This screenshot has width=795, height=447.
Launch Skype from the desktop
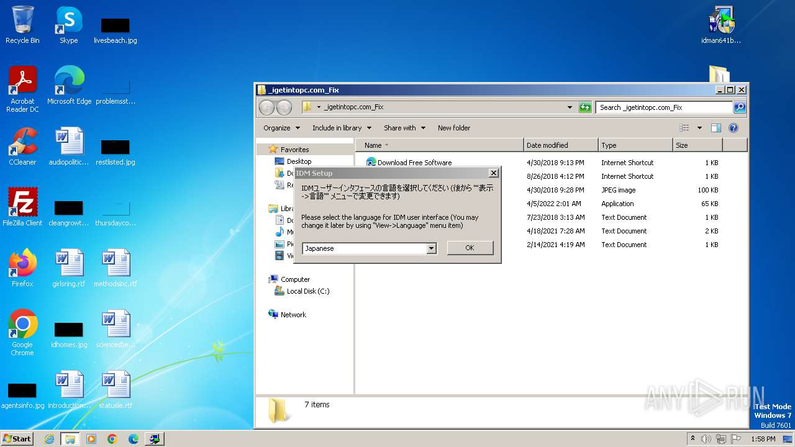pos(69,25)
